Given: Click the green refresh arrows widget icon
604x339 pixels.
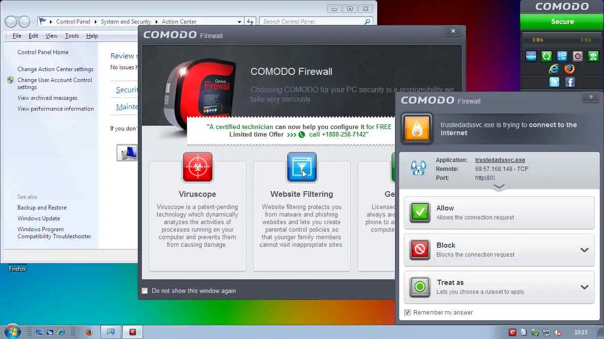Looking at the screenshot, I should point(546,56).
